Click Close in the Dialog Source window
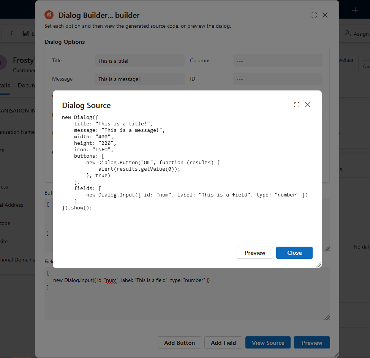The image size is (370, 358). pos(294,252)
